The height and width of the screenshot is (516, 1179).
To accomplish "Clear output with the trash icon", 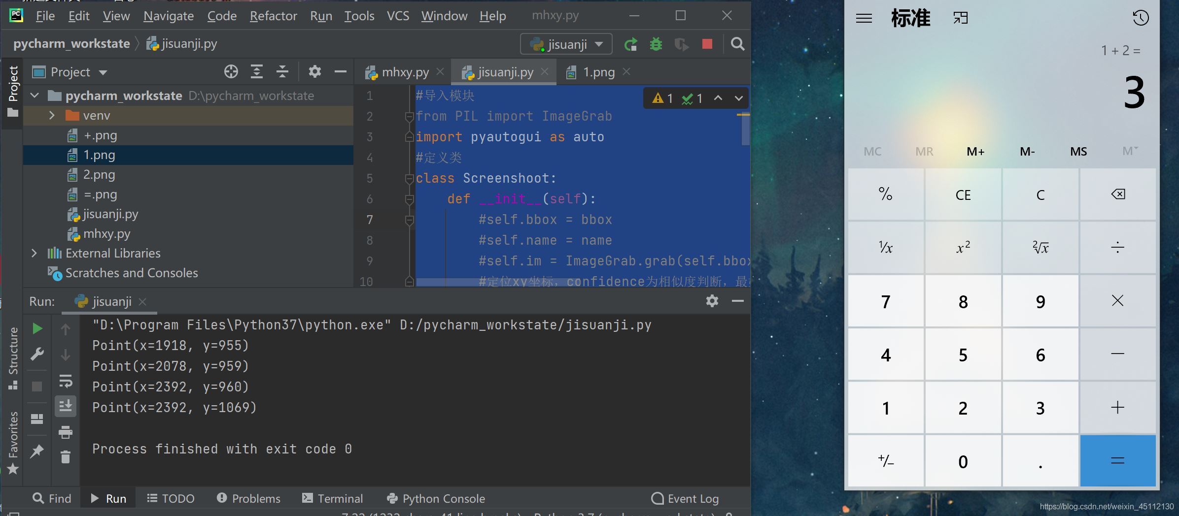I will [x=66, y=457].
